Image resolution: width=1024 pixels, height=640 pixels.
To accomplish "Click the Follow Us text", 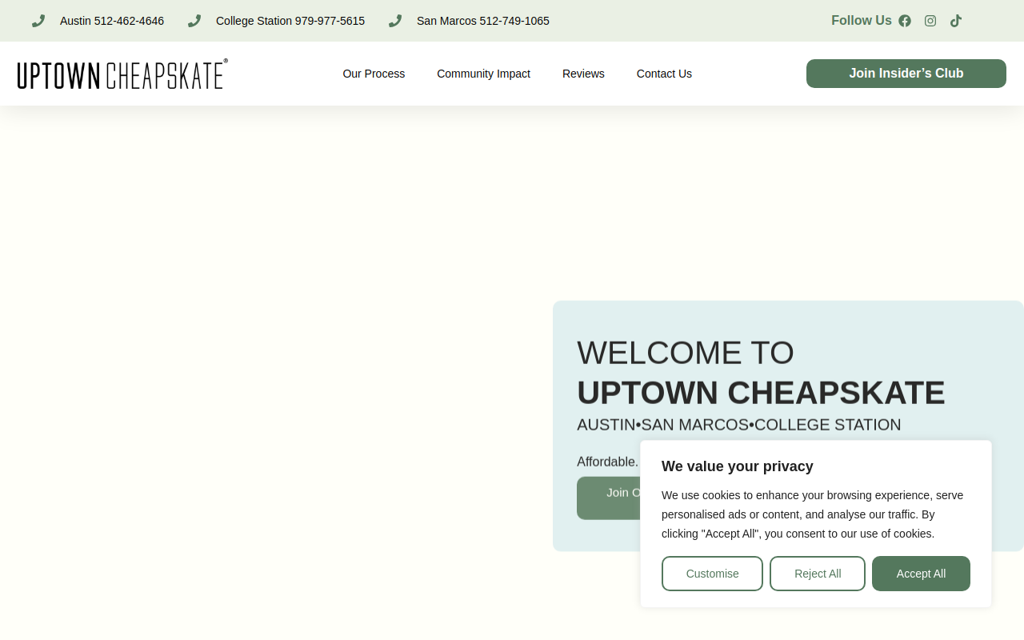I will click(862, 21).
